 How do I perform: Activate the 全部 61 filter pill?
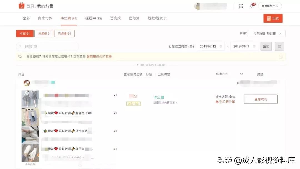[x=24, y=33]
